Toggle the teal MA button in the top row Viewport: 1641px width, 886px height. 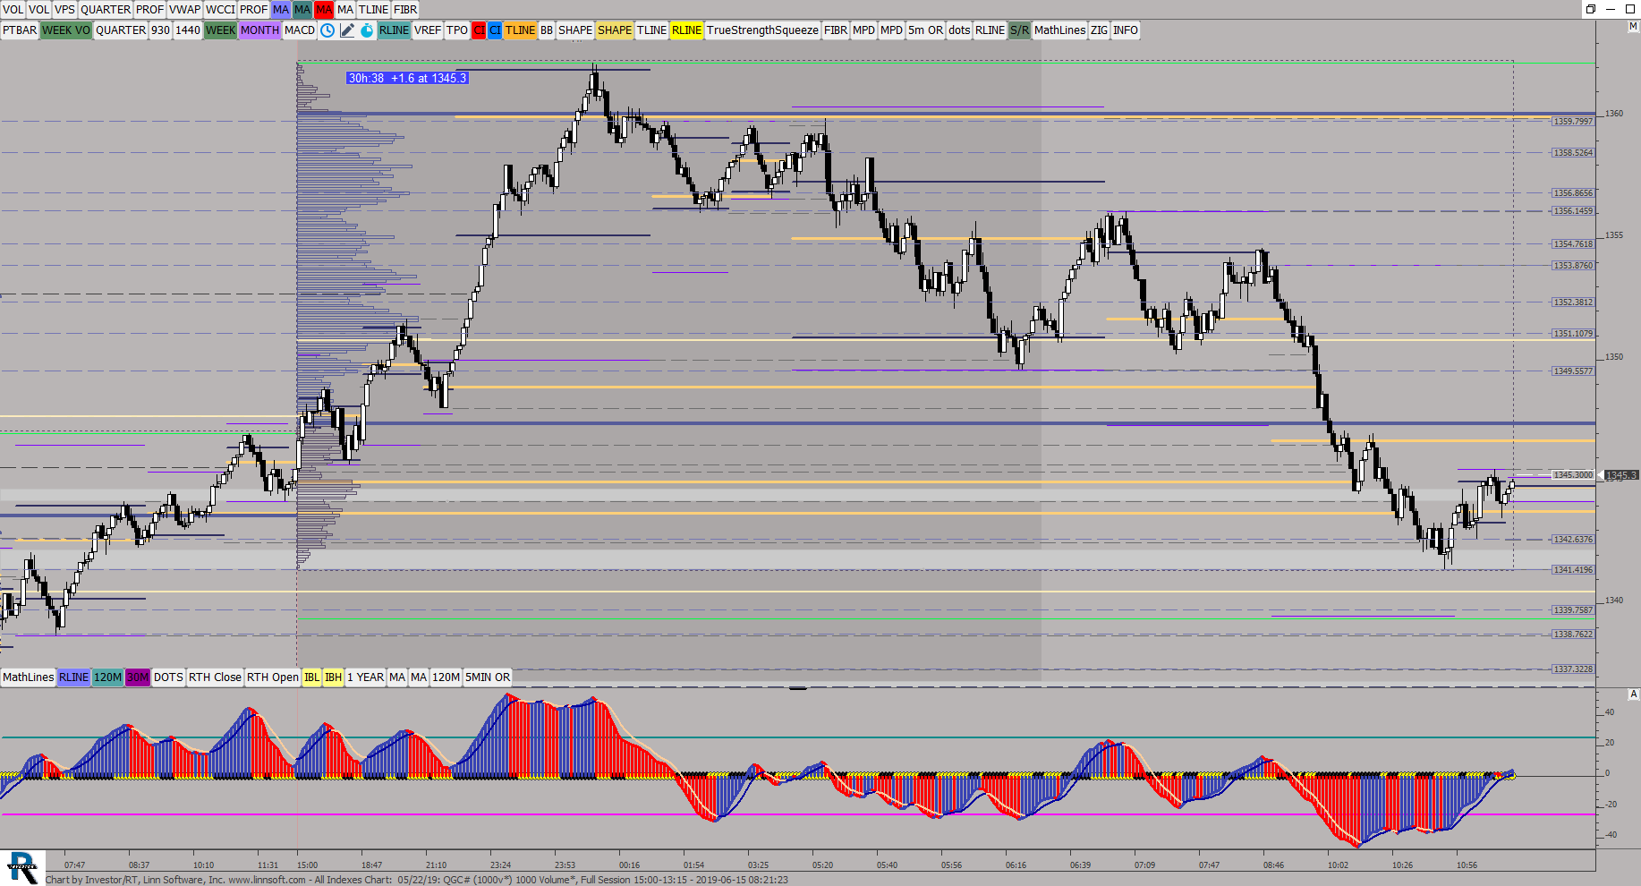tap(302, 10)
